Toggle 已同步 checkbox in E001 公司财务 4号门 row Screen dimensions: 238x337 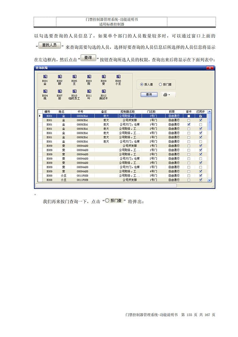(x=201, y=133)
